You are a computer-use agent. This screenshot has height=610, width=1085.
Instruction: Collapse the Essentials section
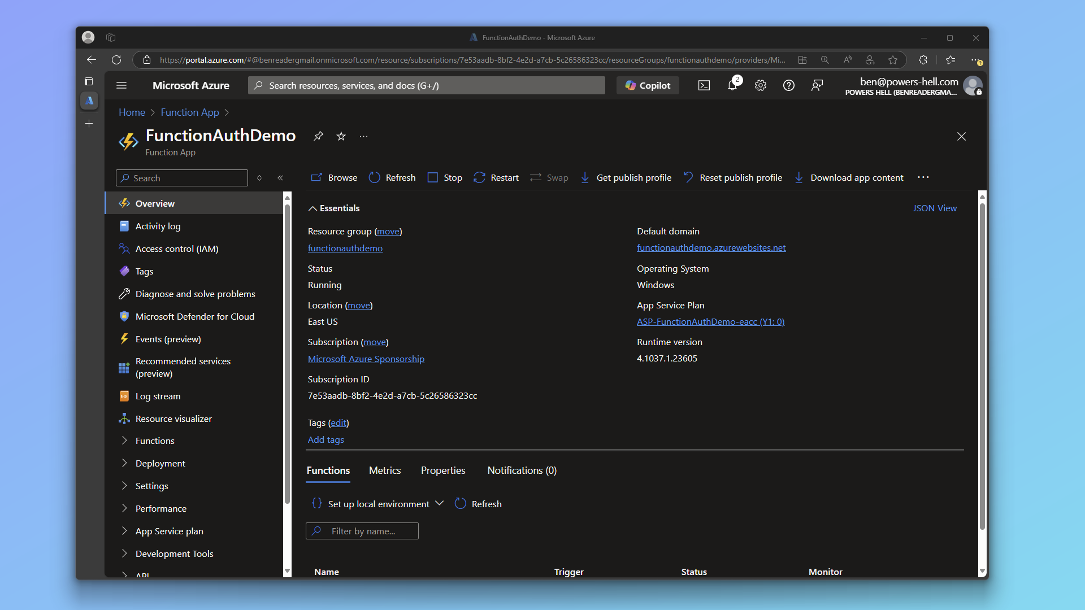click(313, 208)
